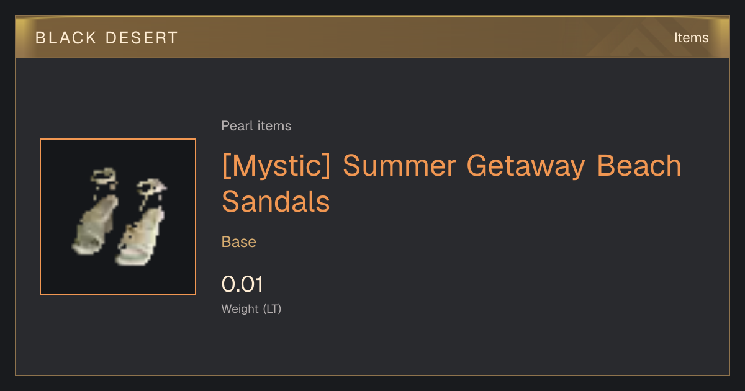The image size is (745, 391).
Task: Click the [Mystic] class tag in the title
Action: pos(278,166)
